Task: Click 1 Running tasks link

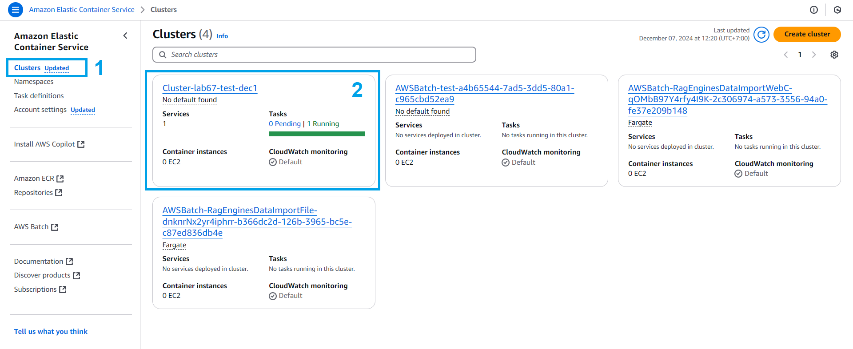Action: click(x=323, y=124)
